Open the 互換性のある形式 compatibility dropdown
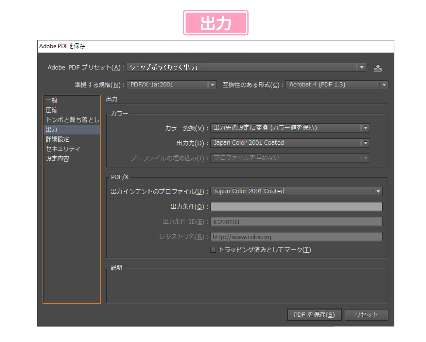 point(337,85)
